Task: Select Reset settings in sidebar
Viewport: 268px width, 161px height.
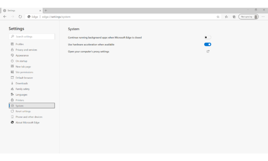Action: coord(23,111)
